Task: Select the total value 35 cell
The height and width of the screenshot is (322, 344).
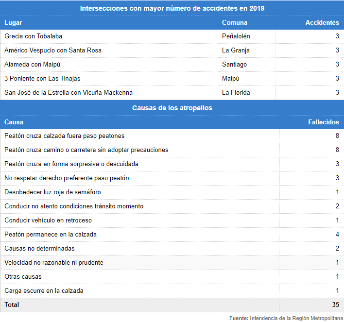Action: tap(335, 305)
